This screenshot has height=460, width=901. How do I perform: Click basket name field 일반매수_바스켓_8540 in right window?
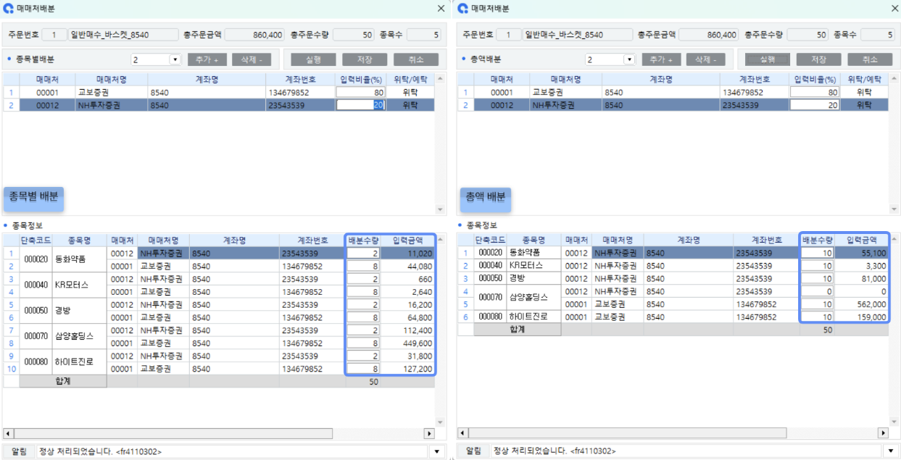click(578, 35)
